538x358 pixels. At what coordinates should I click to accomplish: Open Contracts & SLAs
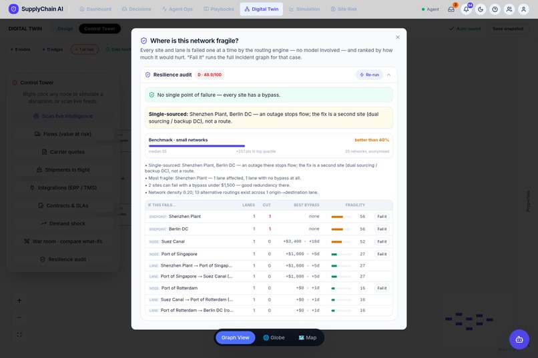point(63,205)
